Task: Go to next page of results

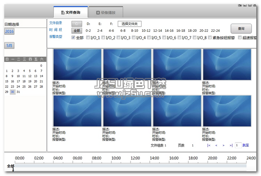Action: [x=224, y=145]
